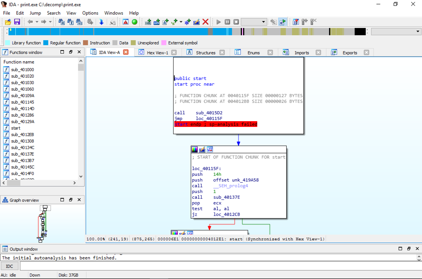Switch to the Imports tab
The height and width of the screenshot is (279, 422).
(302, 53)
